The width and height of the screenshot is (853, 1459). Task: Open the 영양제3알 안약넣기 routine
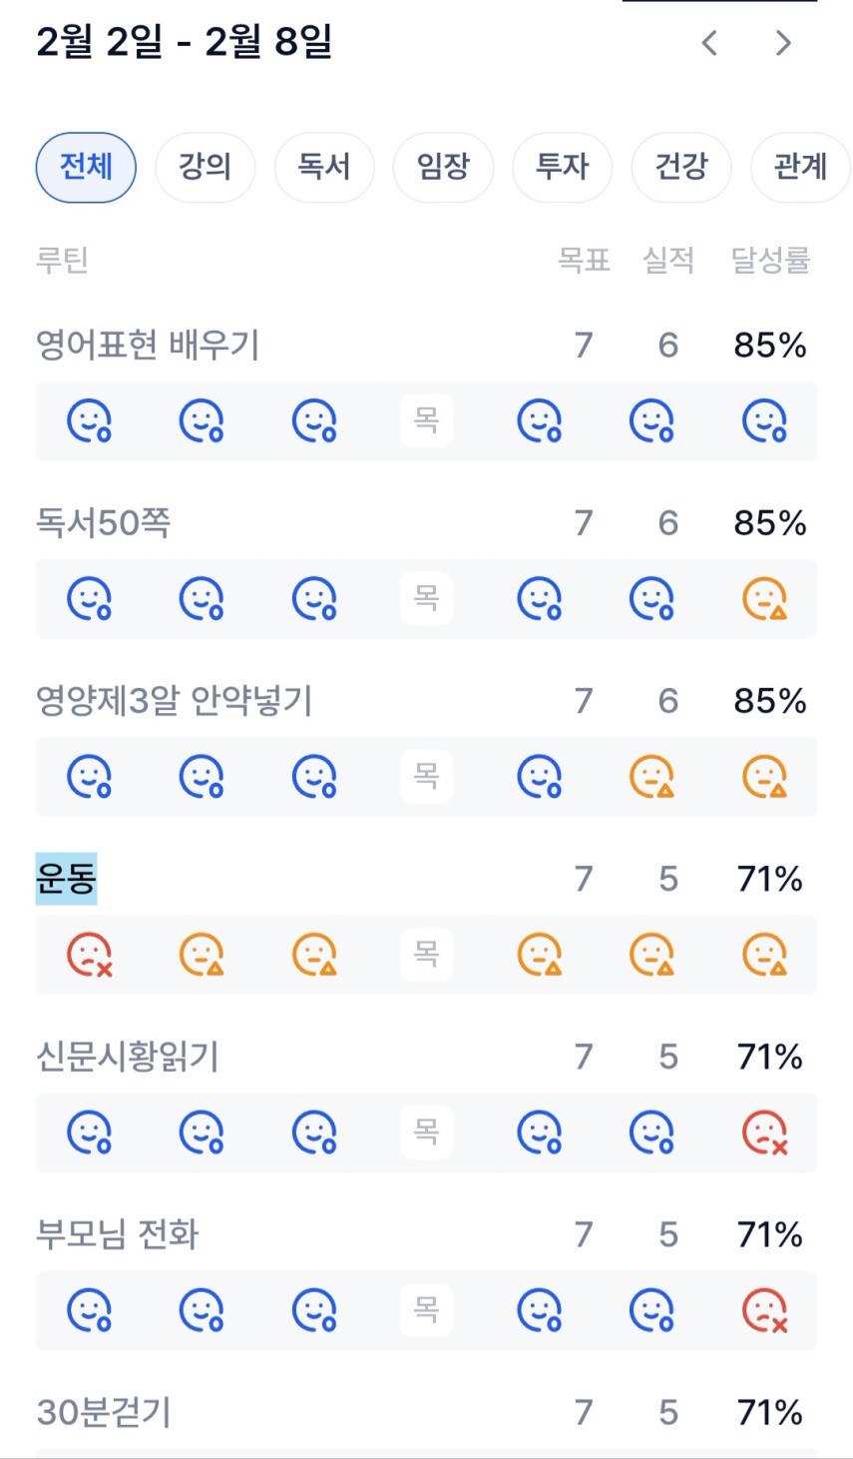(x=175, y=701)
